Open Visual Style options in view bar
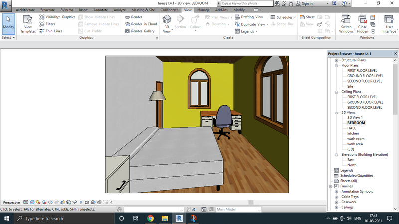 pos(32,202)
